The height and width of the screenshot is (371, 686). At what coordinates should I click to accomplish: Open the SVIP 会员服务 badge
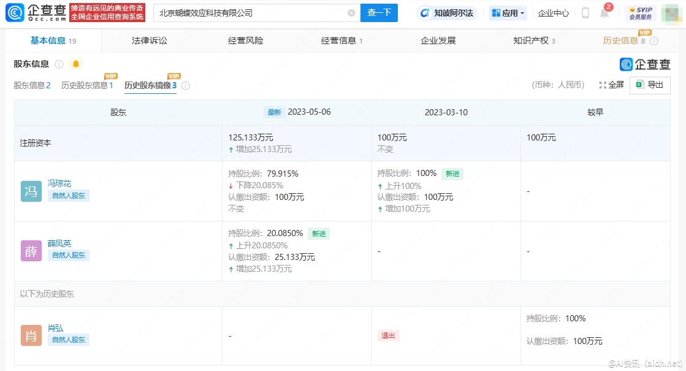coord(640,13)
